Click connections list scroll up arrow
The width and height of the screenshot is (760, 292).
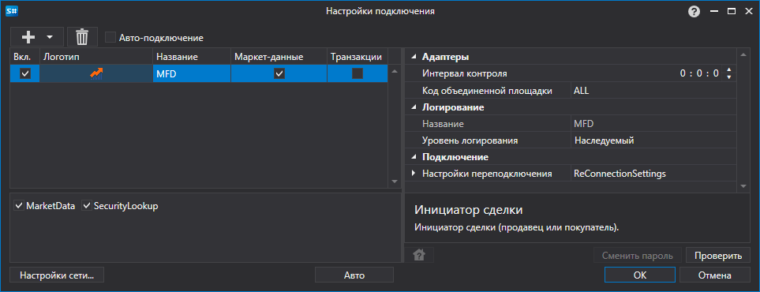[x=394, y=71]
